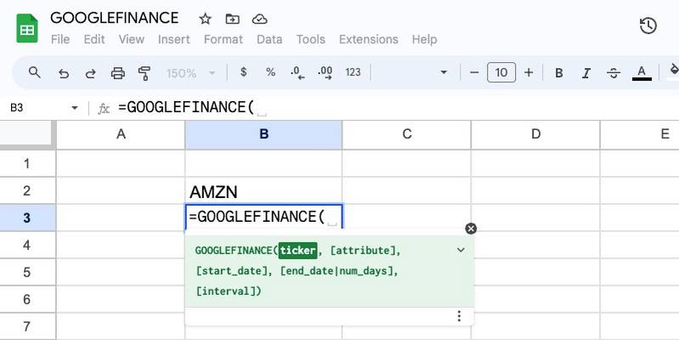679x340 pixels.
Task: Select column A header
Action: tap(121, 134)
